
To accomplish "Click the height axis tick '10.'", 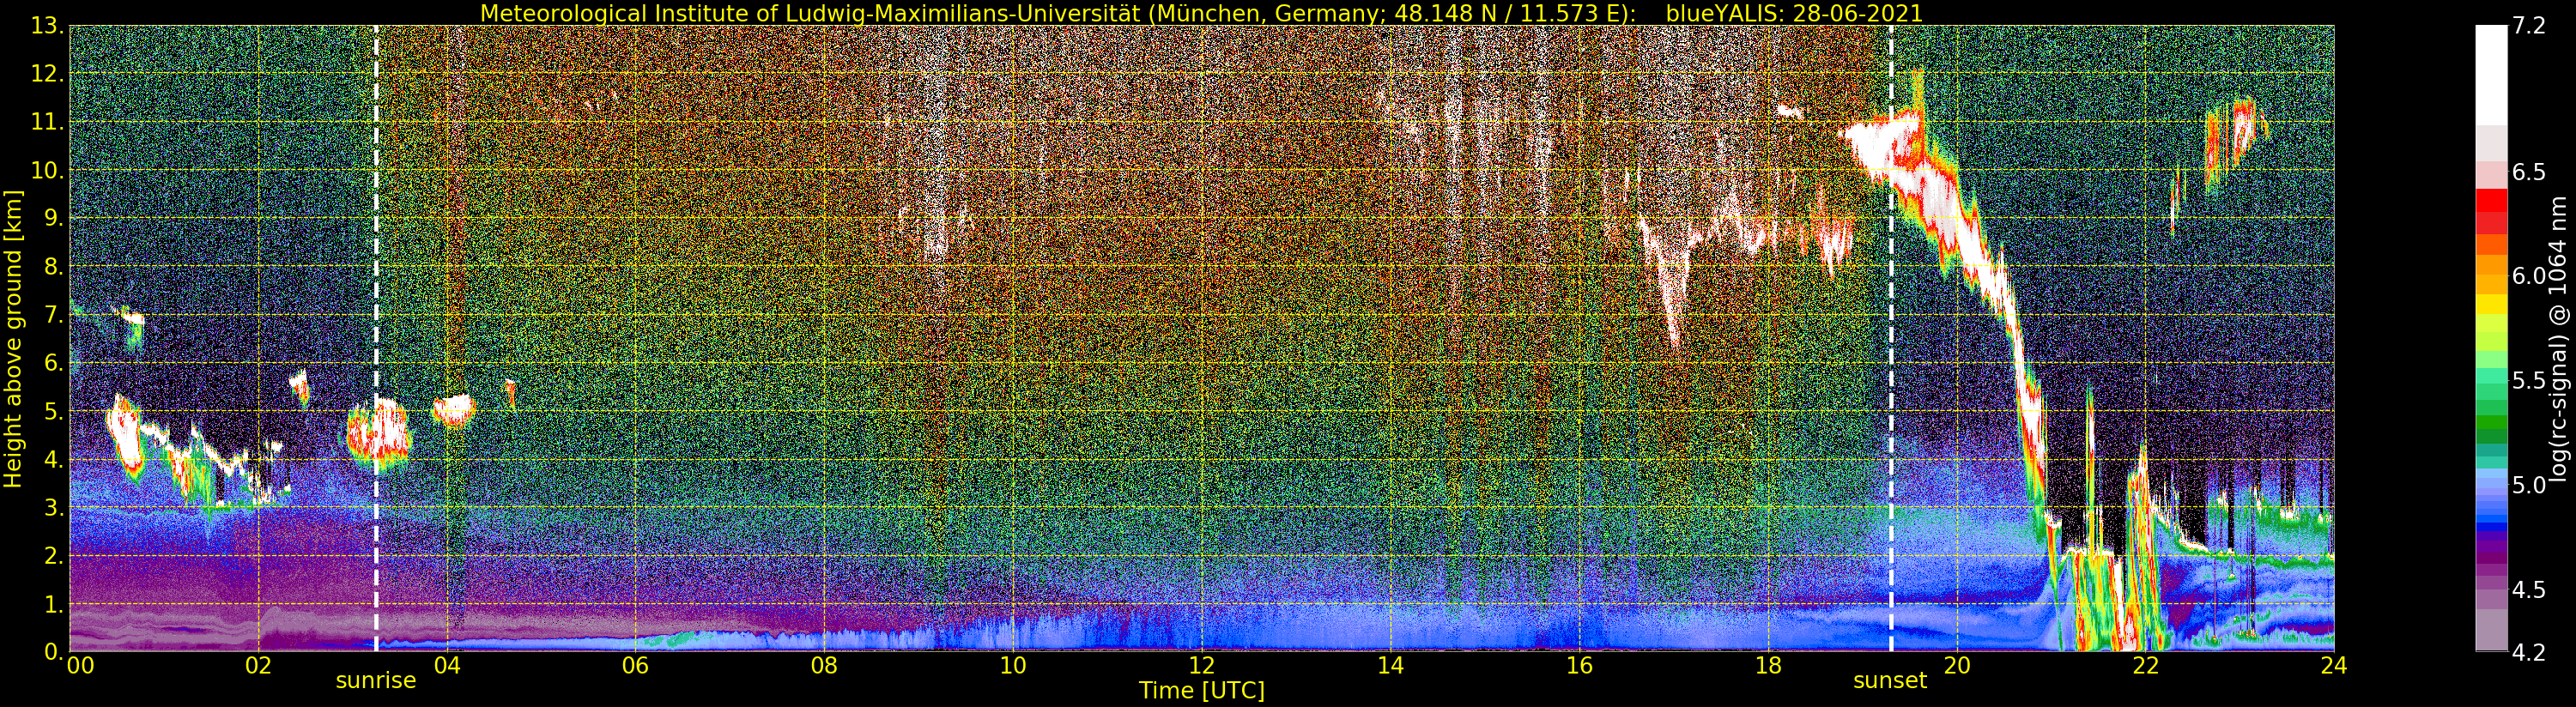I will [x=48, y=171].
